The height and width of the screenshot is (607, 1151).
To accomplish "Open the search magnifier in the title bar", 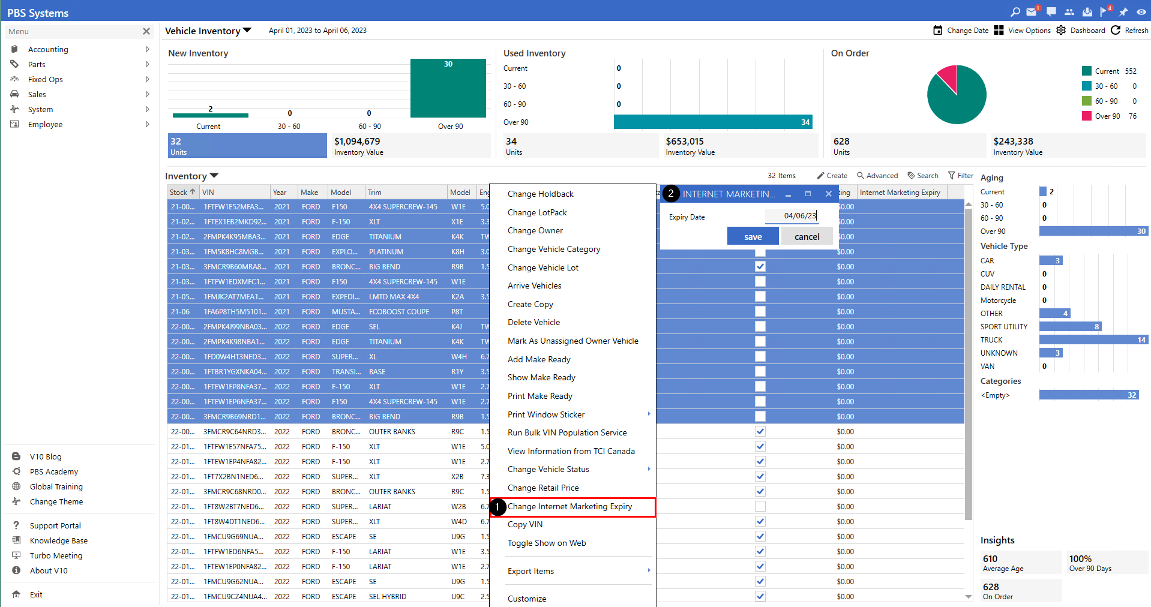I will tap(1015, 12).
